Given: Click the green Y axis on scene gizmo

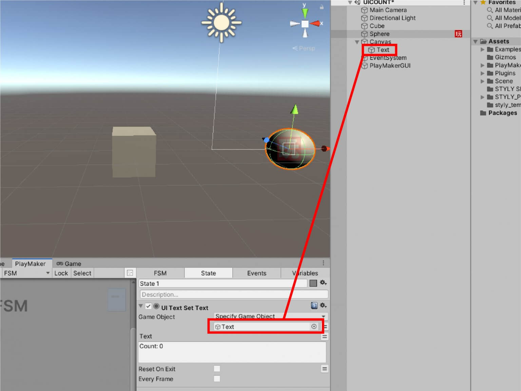Looking at the screenshot, I should [305, 12].
